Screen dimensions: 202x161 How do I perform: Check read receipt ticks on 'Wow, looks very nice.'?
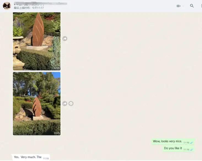(x=192, y=143)
